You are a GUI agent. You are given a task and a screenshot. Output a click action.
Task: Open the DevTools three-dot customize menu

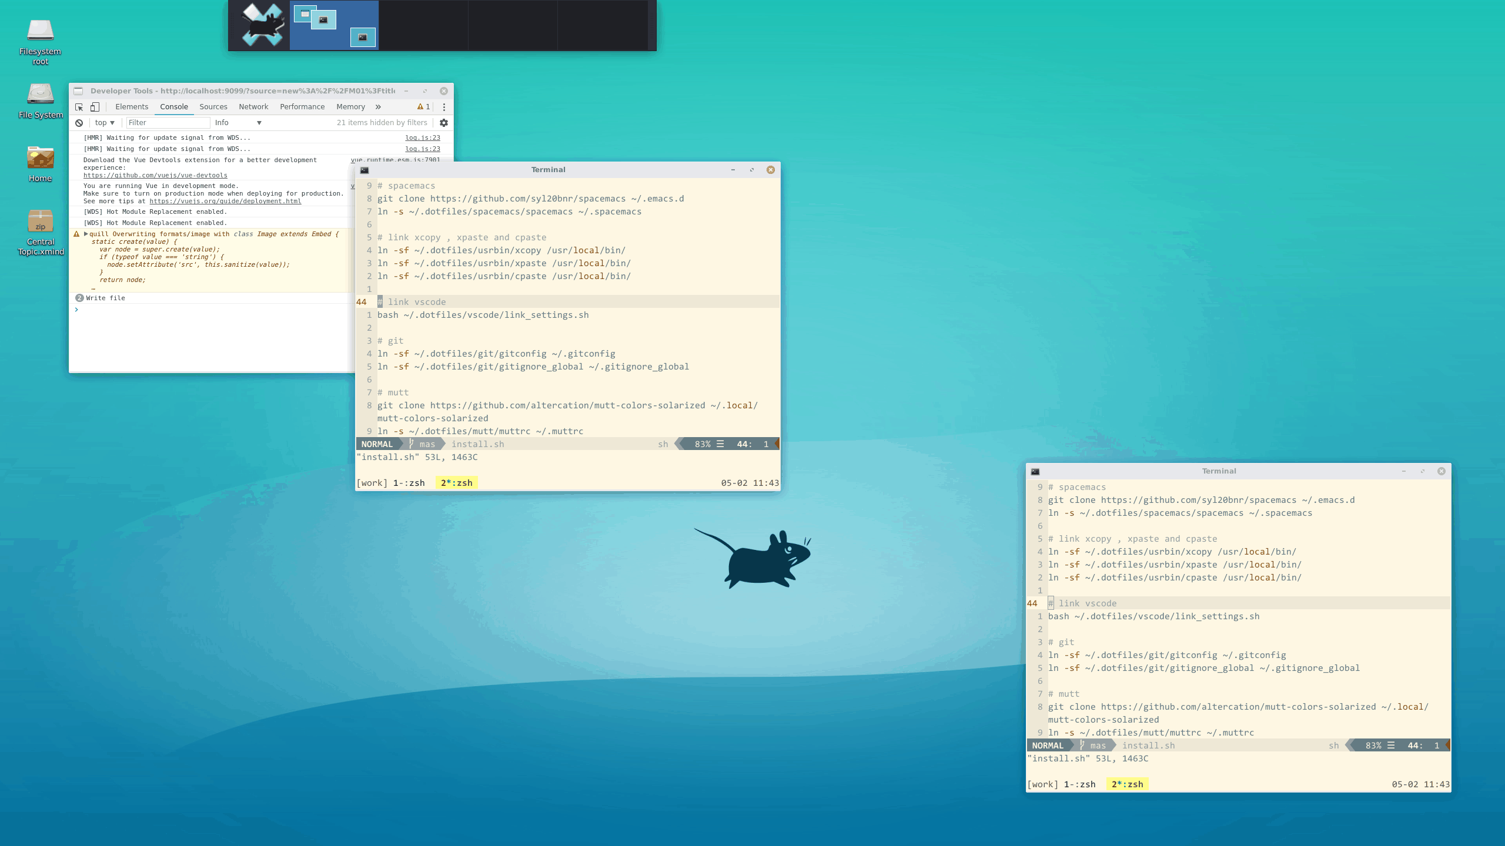444,107
